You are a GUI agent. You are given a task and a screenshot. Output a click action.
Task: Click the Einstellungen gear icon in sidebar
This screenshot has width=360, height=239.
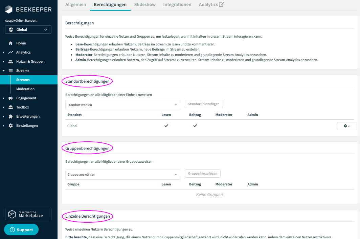11,126
